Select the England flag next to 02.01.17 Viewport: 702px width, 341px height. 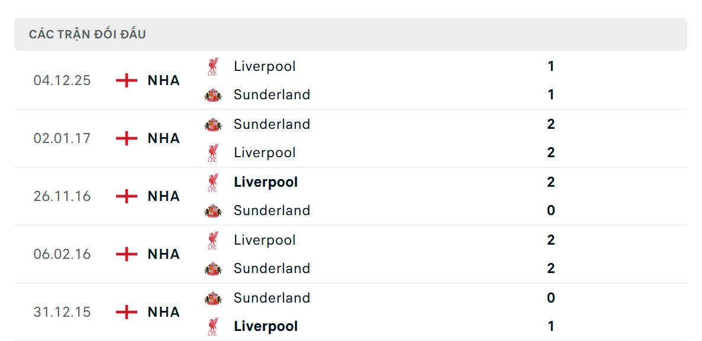tap(126, 138)
